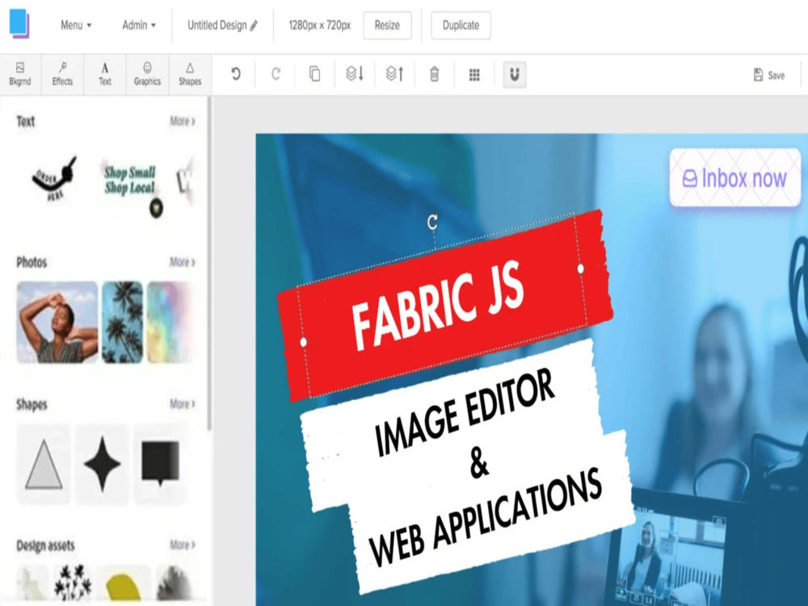Send the selected layer backward

[355, 74]
